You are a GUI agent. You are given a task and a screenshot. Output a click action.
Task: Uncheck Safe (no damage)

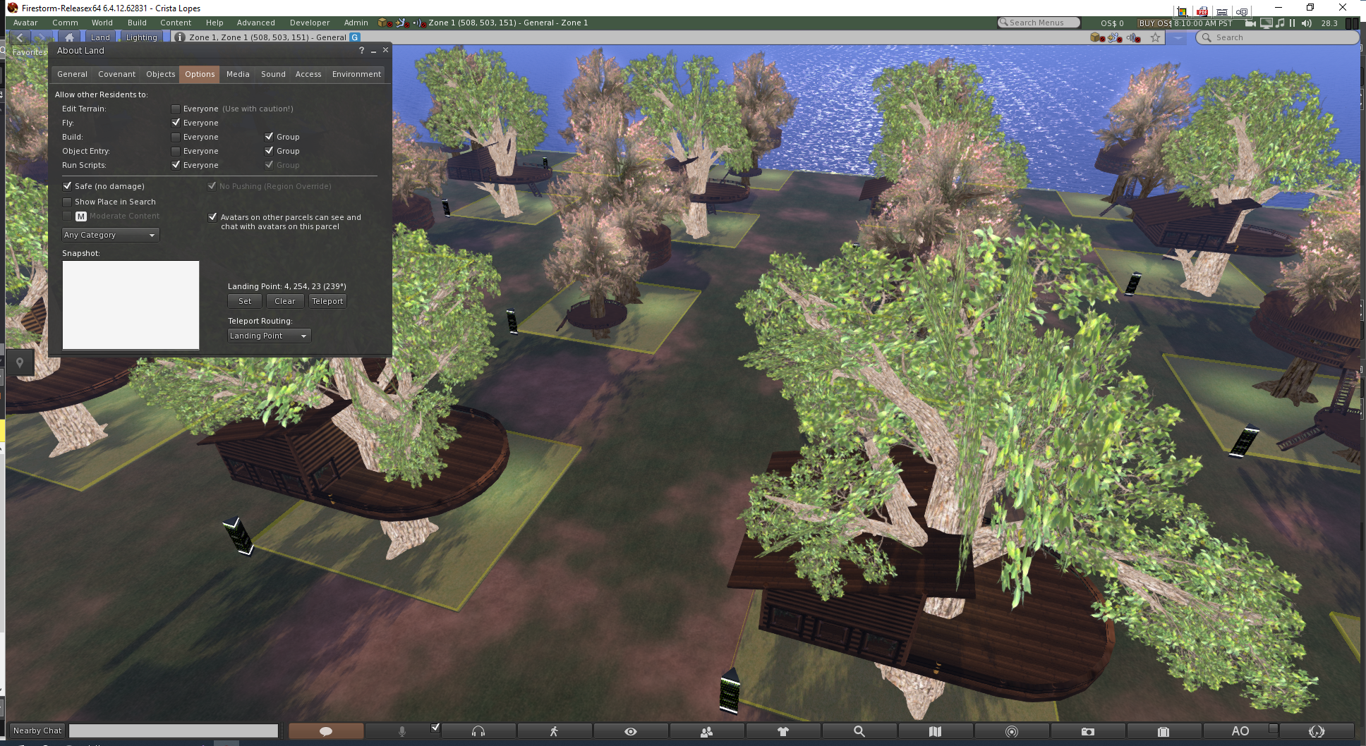[67, 186]
